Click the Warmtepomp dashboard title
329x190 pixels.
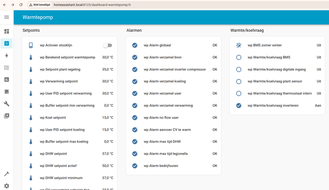[x=38, y=17]
